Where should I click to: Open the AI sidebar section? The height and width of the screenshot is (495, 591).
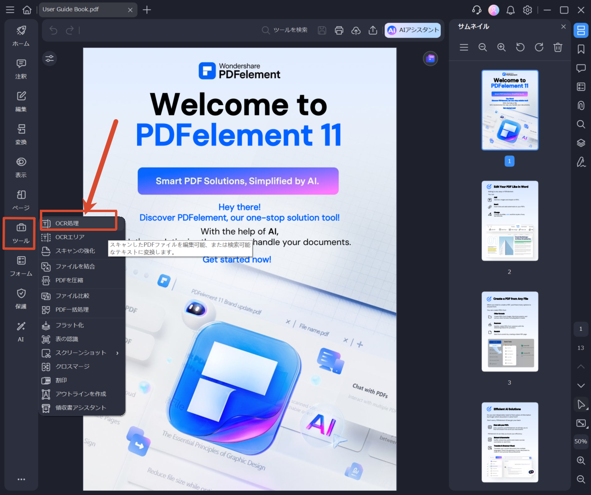[x=21, y=332]
